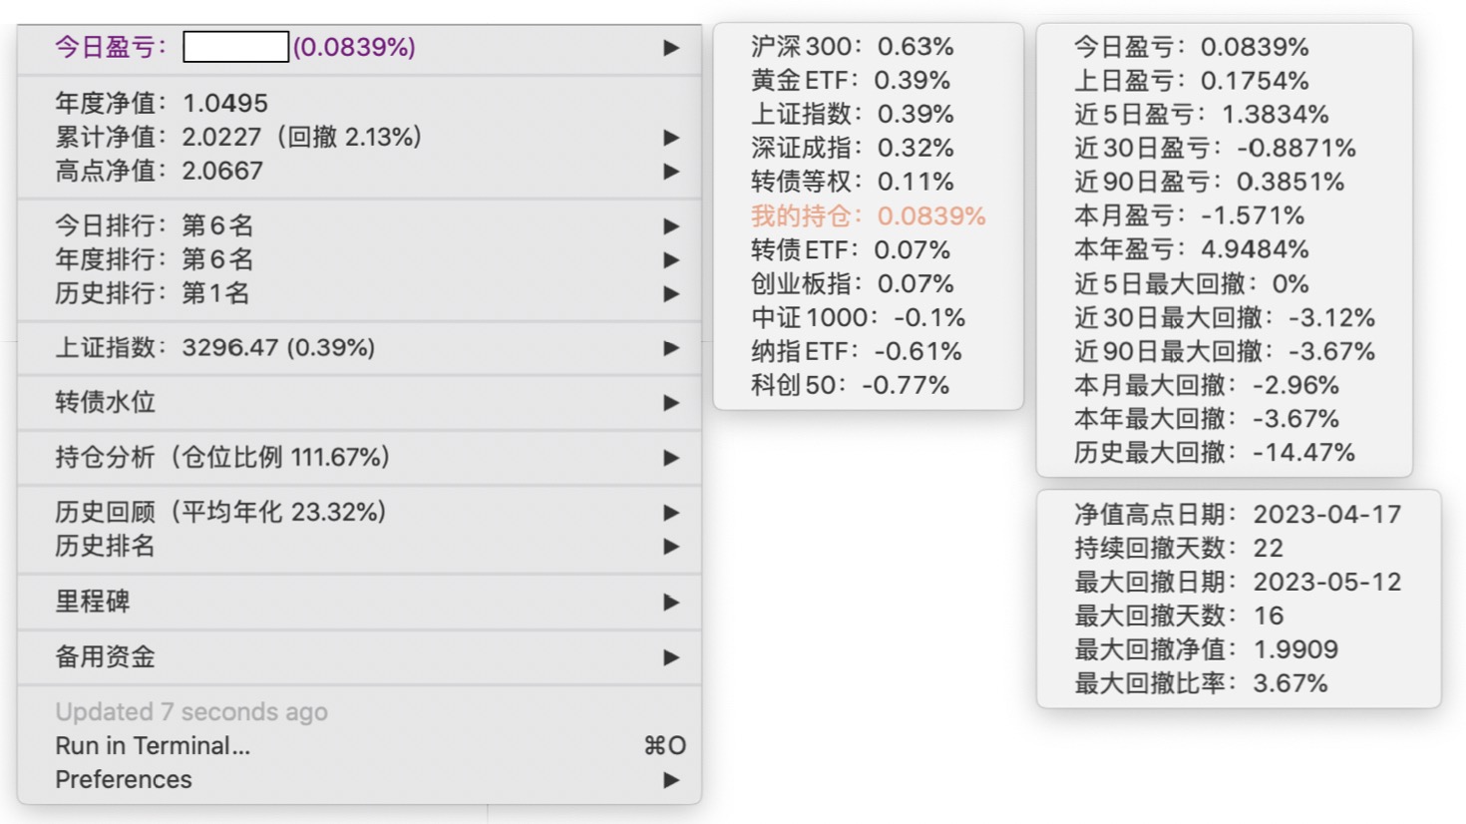1466x824 pixels.
Task: Expand the 今日盈亏 submenu arrow
Action: coord(671,48)
